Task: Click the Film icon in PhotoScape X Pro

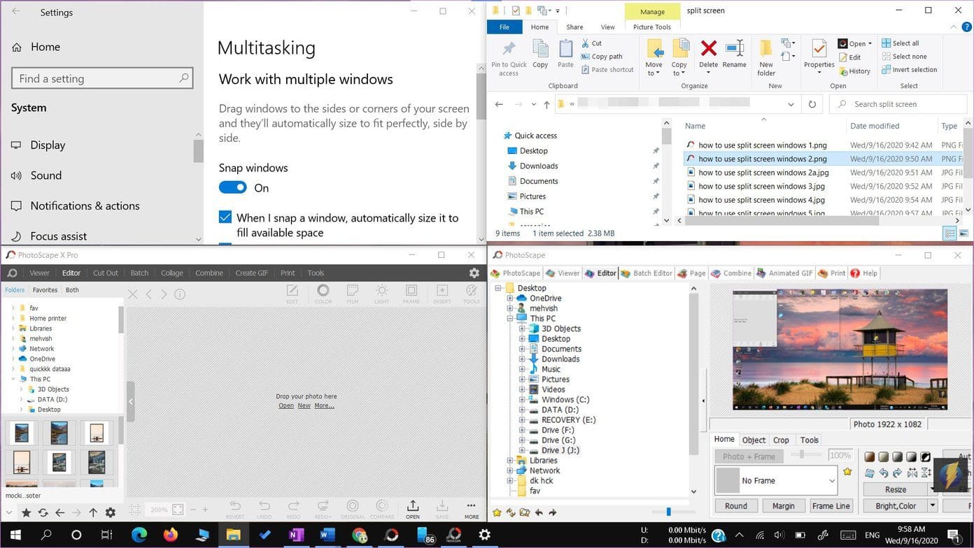Action: [353, 294]
